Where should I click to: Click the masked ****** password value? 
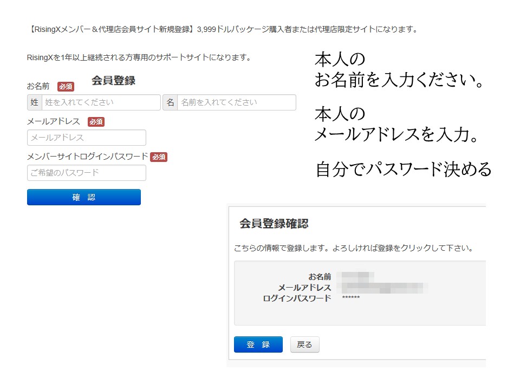[x=351, y=298]
